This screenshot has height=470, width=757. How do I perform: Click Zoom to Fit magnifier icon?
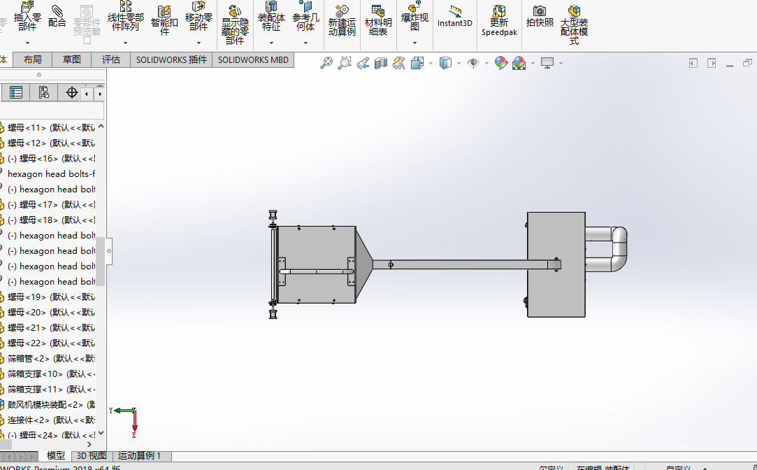pos(326,63)
